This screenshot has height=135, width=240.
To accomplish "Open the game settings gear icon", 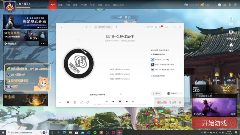I will 235,5.
